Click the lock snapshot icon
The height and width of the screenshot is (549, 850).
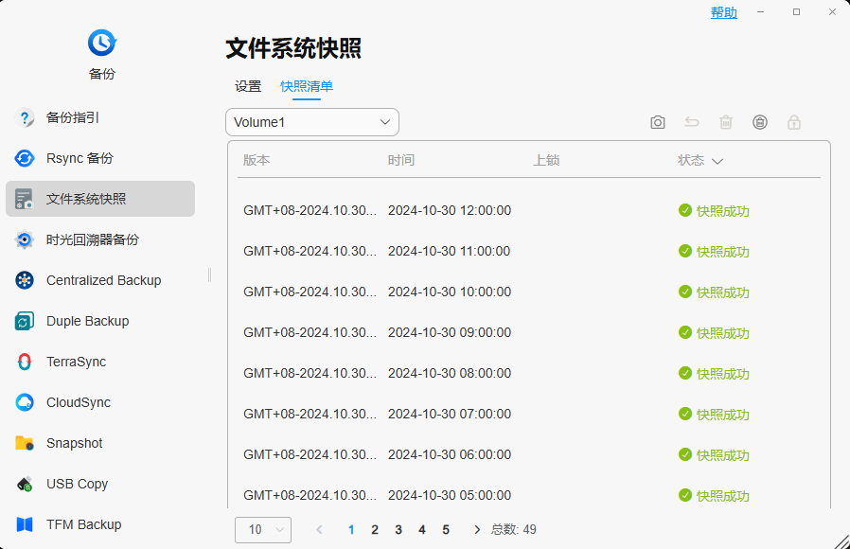(x=794, y=122)
